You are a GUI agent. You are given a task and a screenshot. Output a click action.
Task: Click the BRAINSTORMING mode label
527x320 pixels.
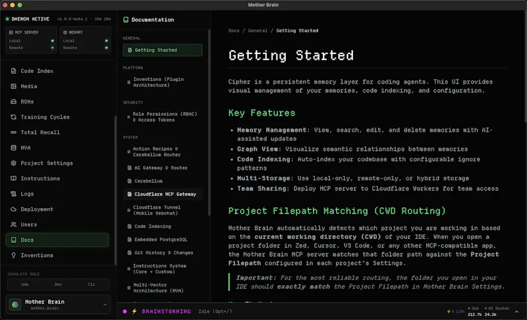coord(167,311)
